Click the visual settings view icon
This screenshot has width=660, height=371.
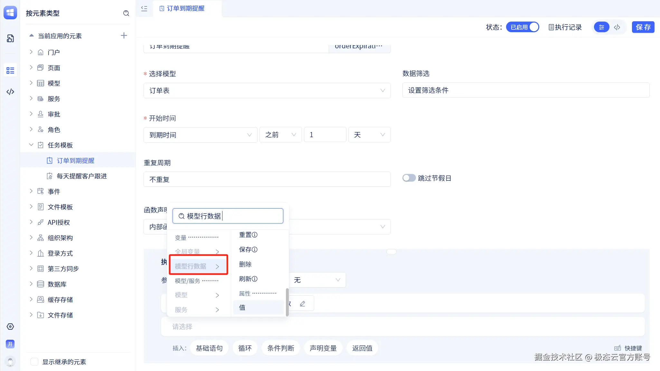coord(601,27)
